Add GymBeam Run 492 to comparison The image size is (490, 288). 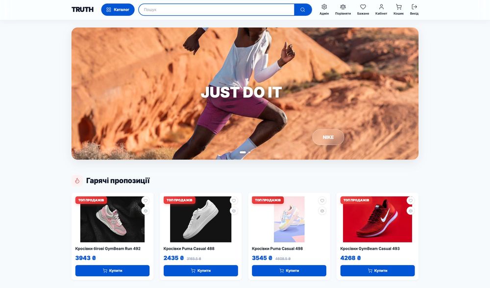click(x=146, y=211)
